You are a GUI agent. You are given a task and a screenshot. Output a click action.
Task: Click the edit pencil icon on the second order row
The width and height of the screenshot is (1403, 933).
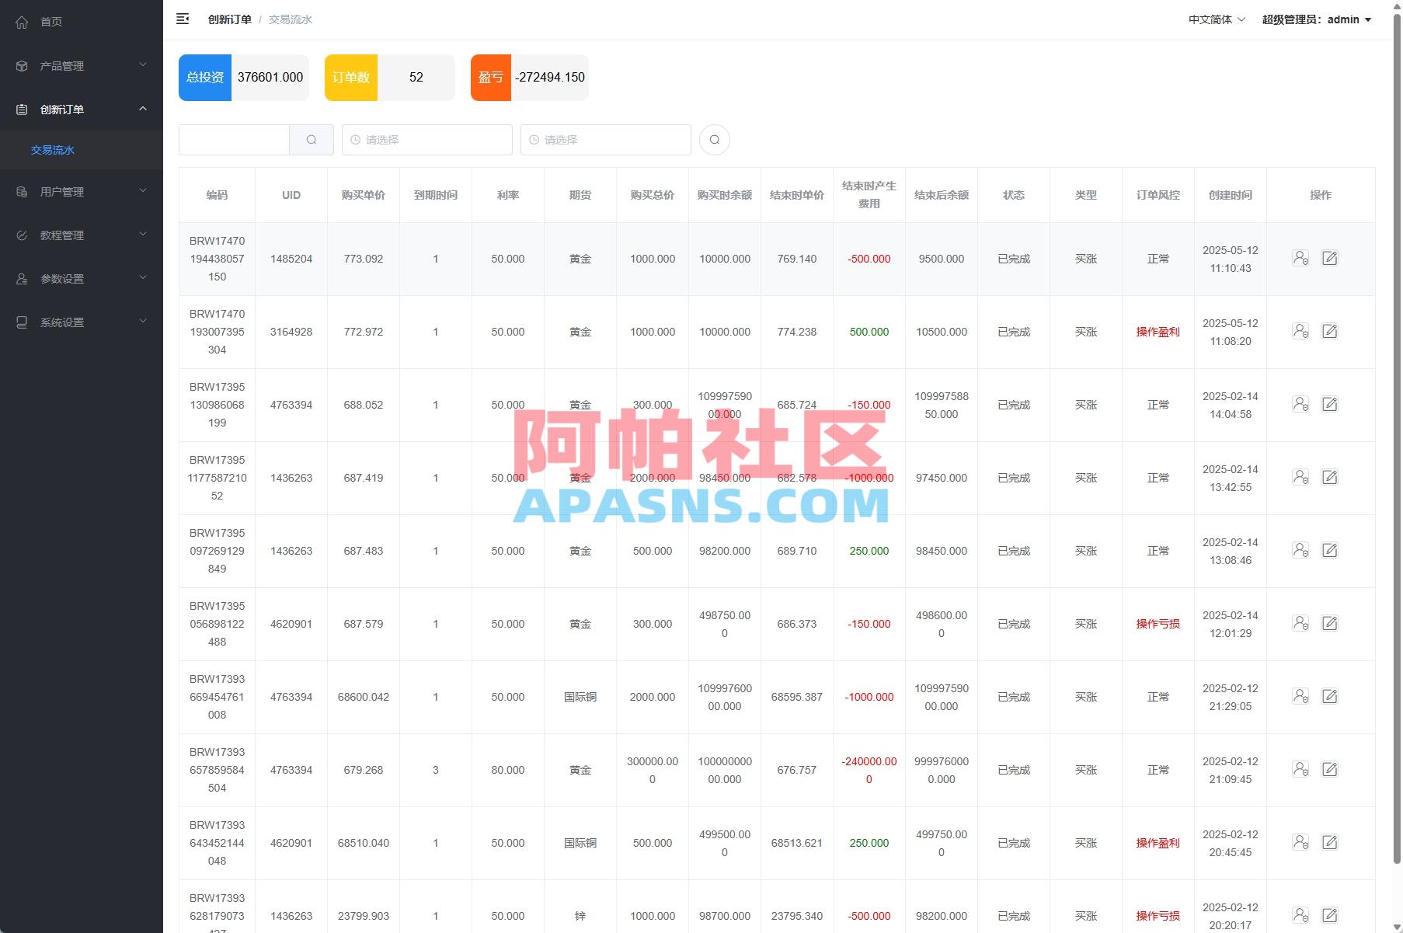click(x=1330, y=331)
